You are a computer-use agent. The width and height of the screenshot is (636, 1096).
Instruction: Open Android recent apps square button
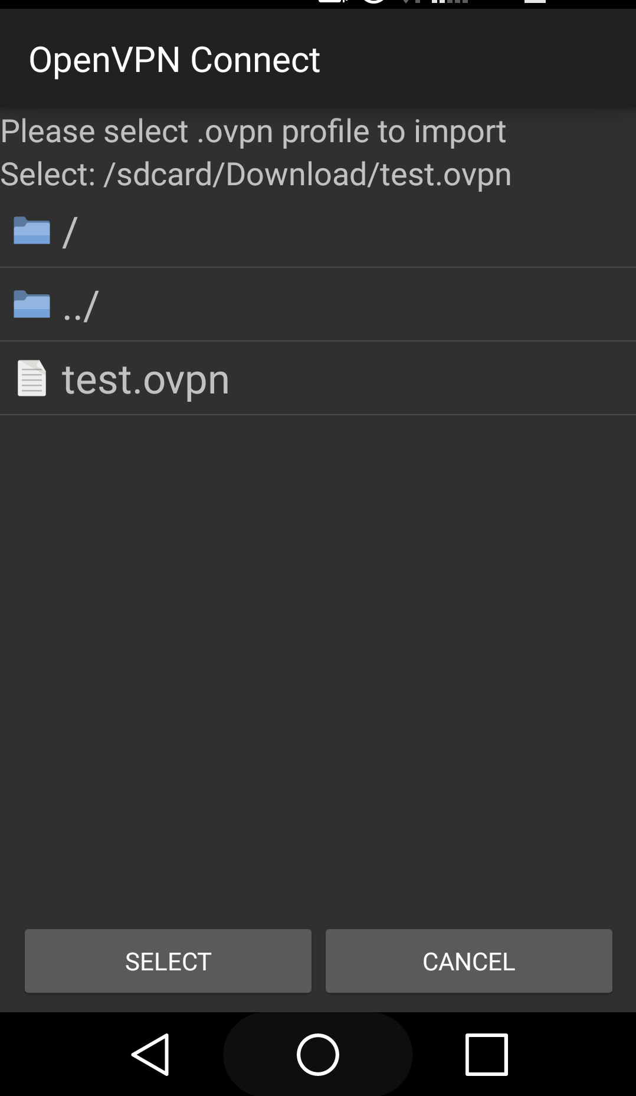487,1054
